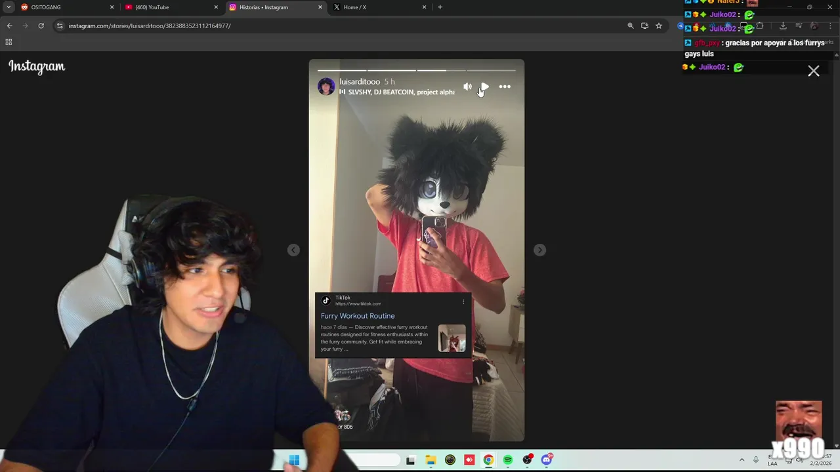
Task: Open luisarditooo profile picture in story header
Action: click(326, 87)
